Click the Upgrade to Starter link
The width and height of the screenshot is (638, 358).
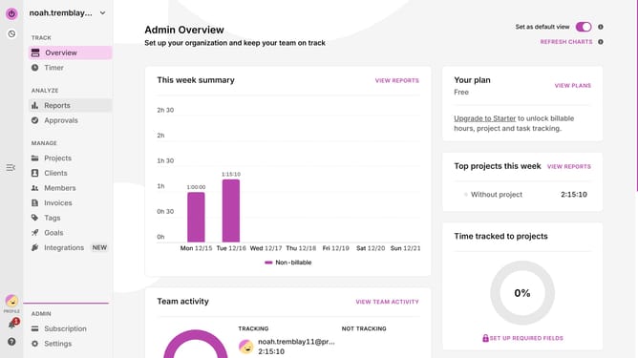484,118
